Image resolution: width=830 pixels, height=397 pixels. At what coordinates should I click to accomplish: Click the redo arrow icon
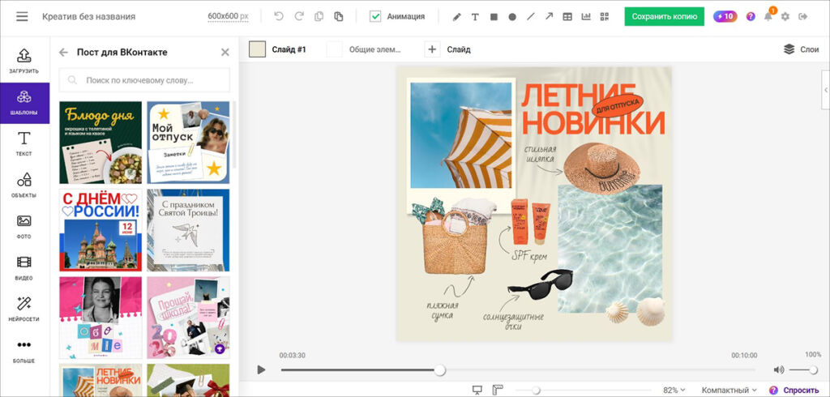click(299, 16)
